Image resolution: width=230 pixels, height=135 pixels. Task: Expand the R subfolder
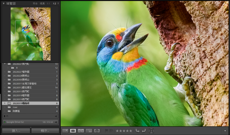8,68
